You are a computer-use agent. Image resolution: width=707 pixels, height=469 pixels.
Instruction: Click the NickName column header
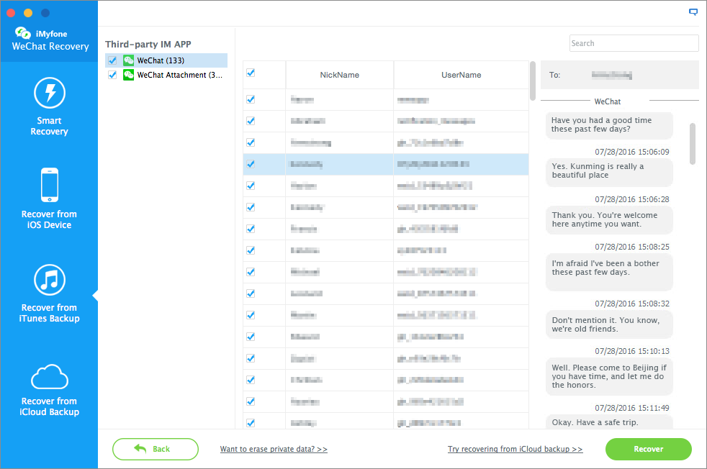click(x=340, y=75)
